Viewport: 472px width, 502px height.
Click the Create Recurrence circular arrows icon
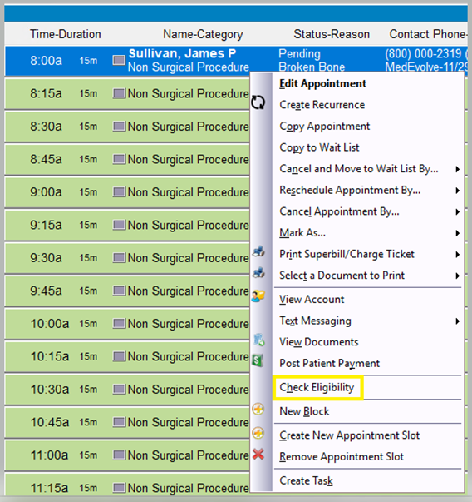[258, 102]
